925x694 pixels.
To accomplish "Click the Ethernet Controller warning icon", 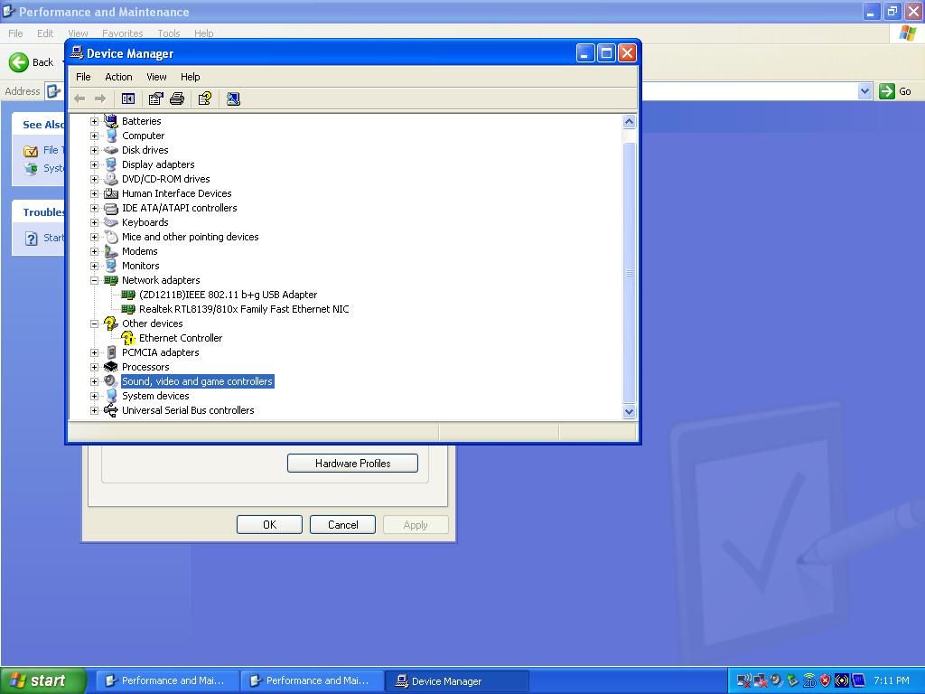I will tap(128, 338).
